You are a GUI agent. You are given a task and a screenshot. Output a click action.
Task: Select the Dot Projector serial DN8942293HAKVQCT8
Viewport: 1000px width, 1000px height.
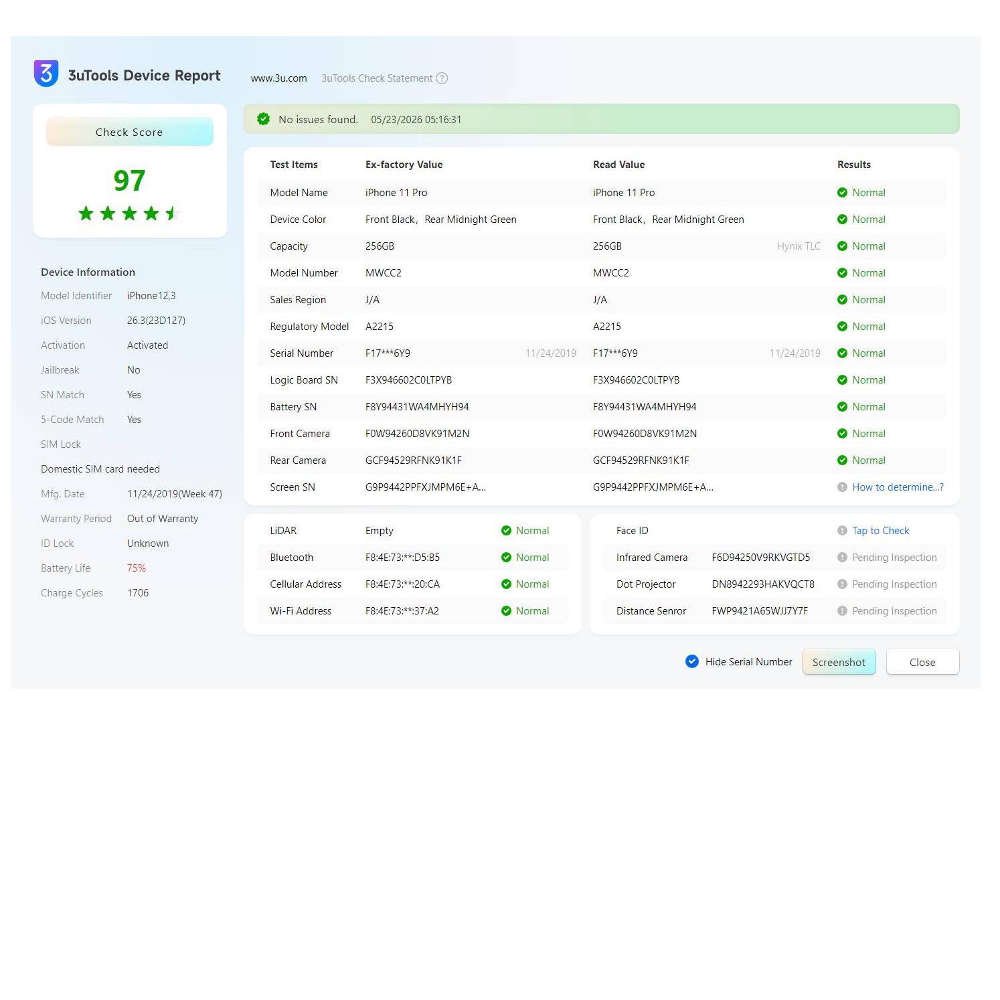[763, 584]
